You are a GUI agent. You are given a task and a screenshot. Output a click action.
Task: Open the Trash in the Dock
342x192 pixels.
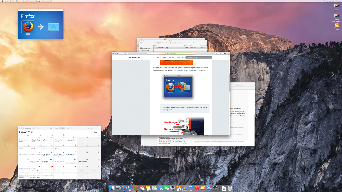[x=230, y=188]
